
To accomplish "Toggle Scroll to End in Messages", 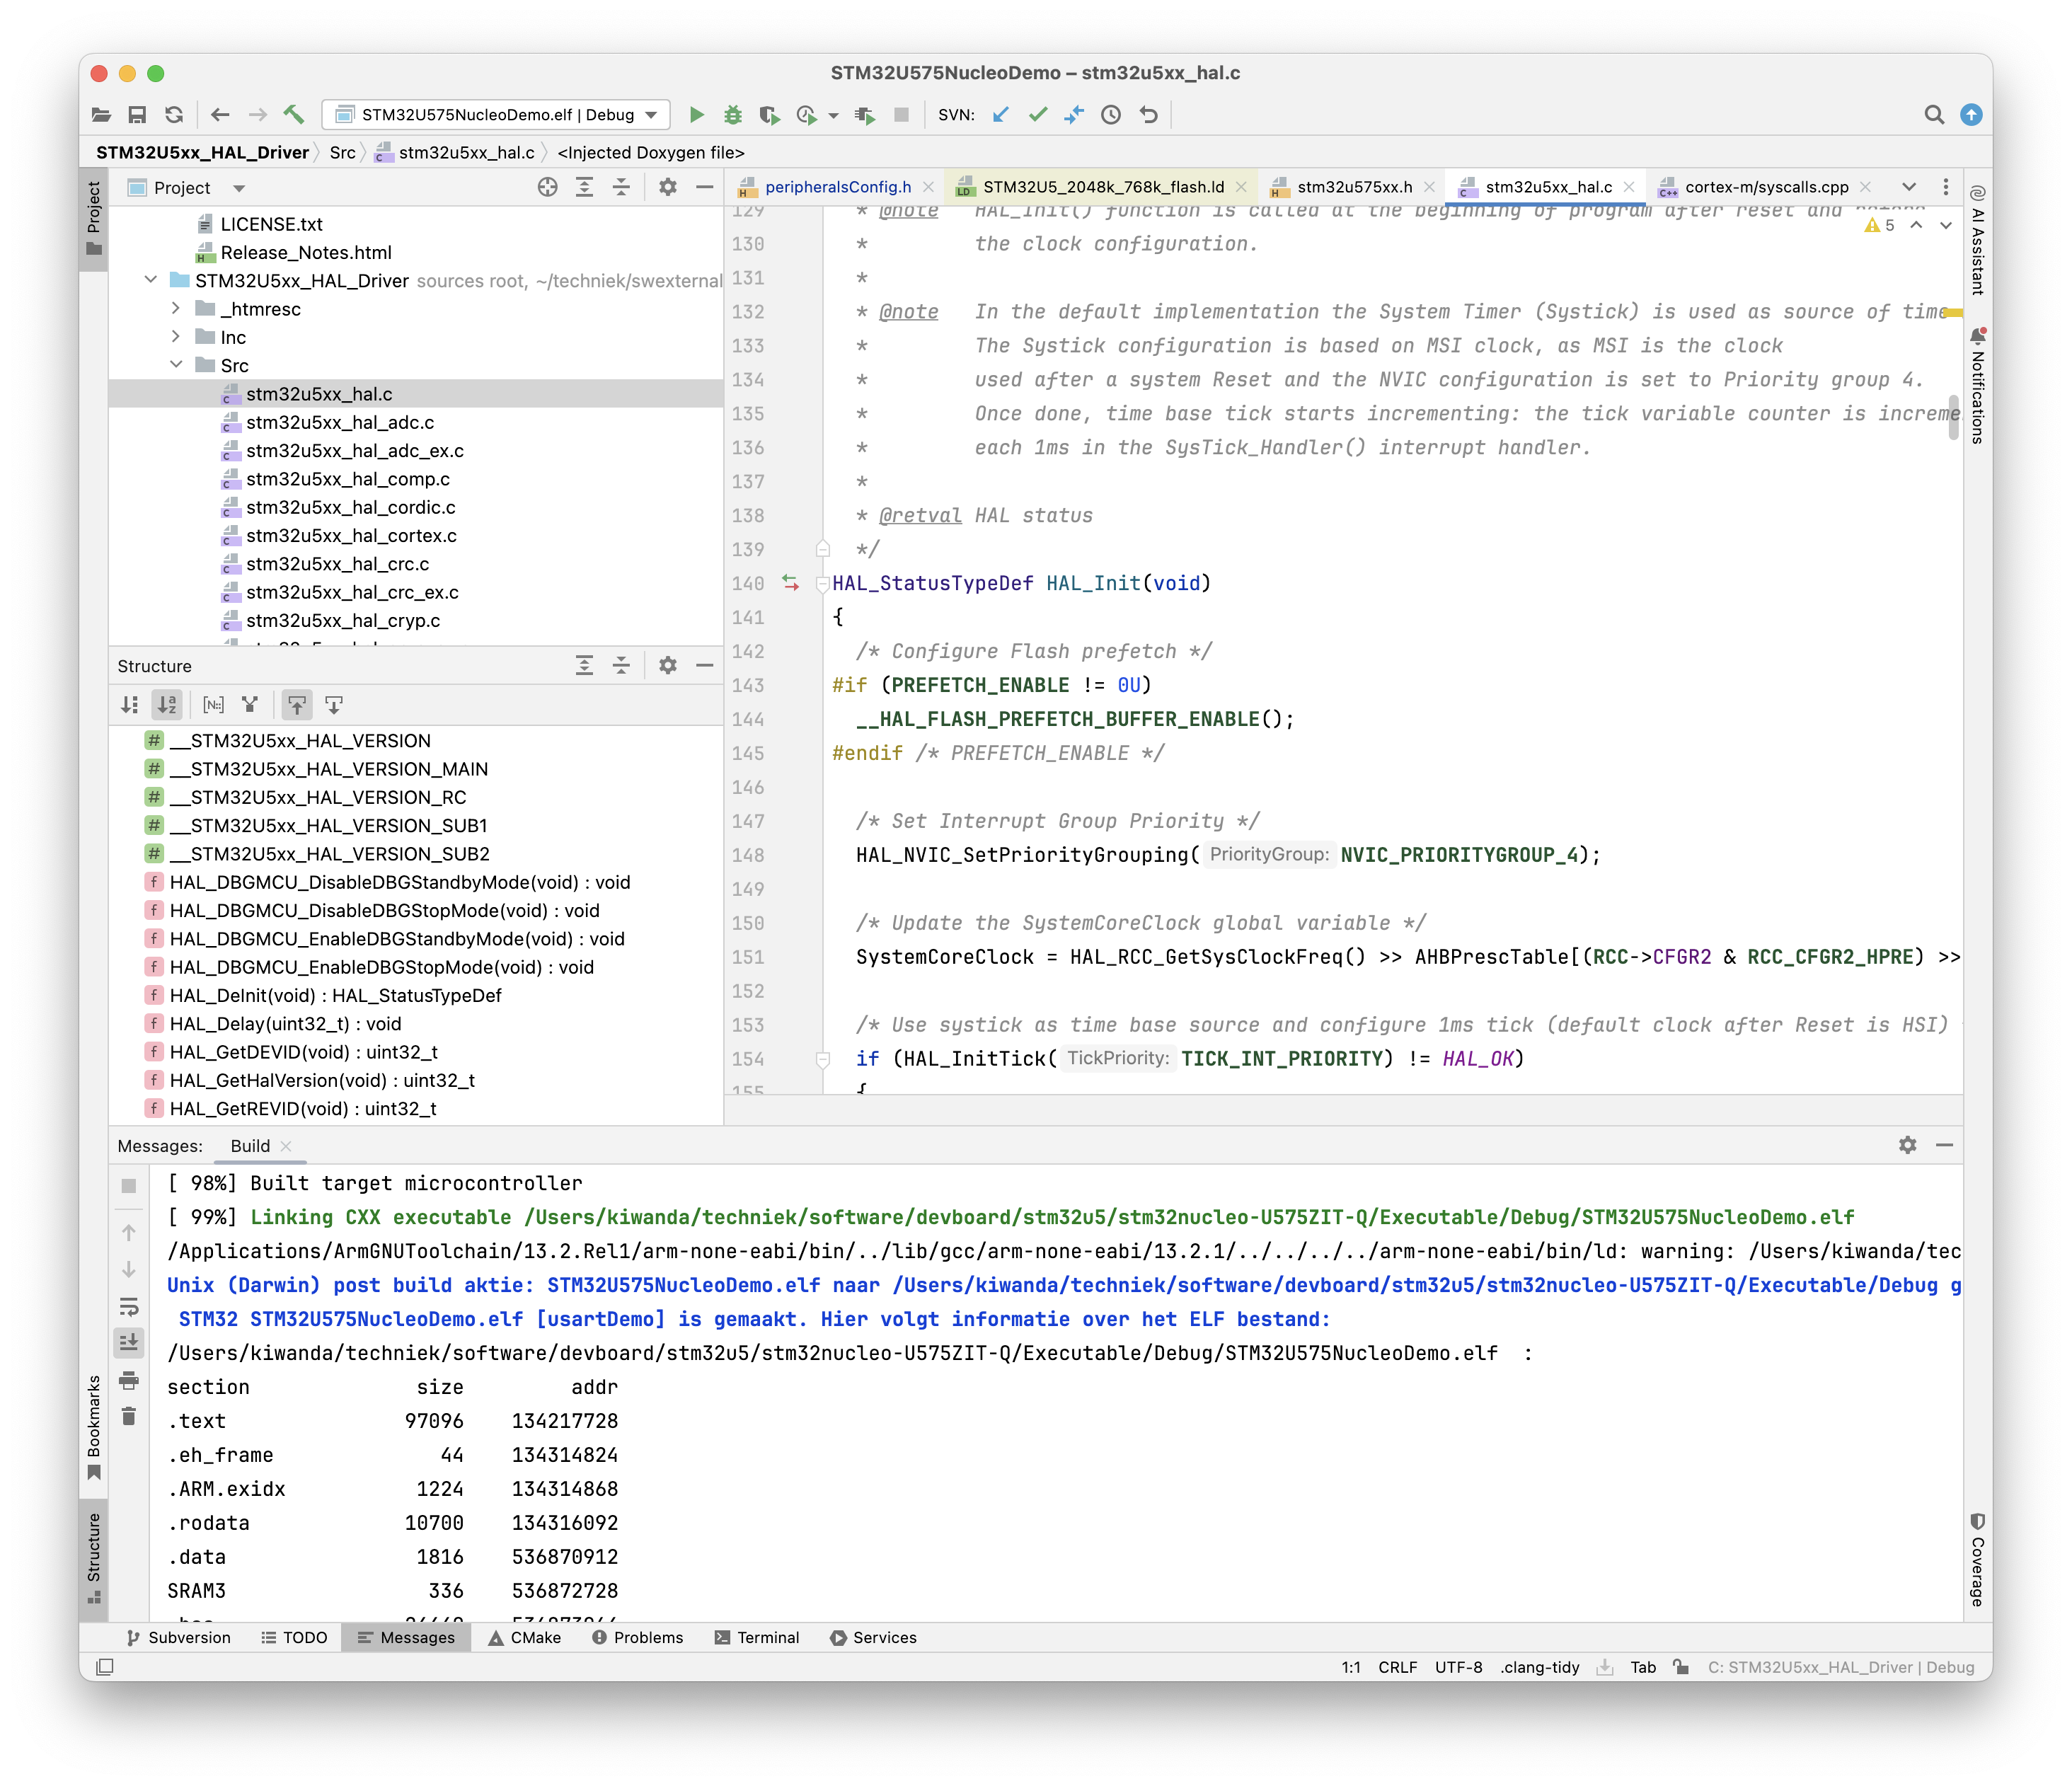I will 129,1342.
